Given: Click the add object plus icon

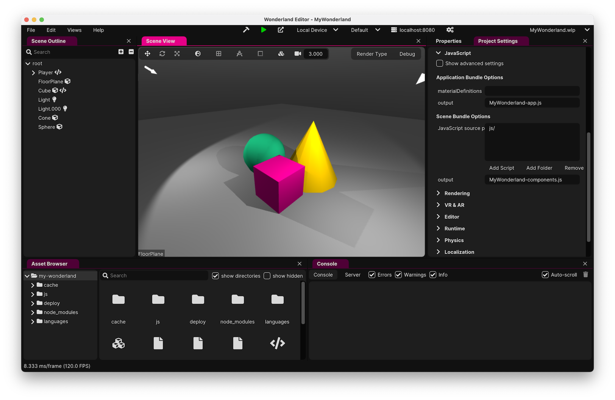Looking at the screenshot, I should pos(121,52).
